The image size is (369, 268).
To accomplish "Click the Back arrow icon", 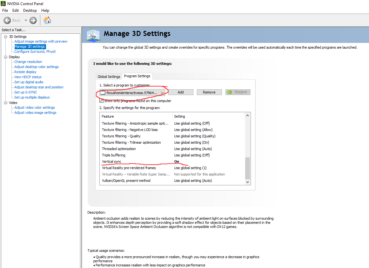I will point(7,20).
